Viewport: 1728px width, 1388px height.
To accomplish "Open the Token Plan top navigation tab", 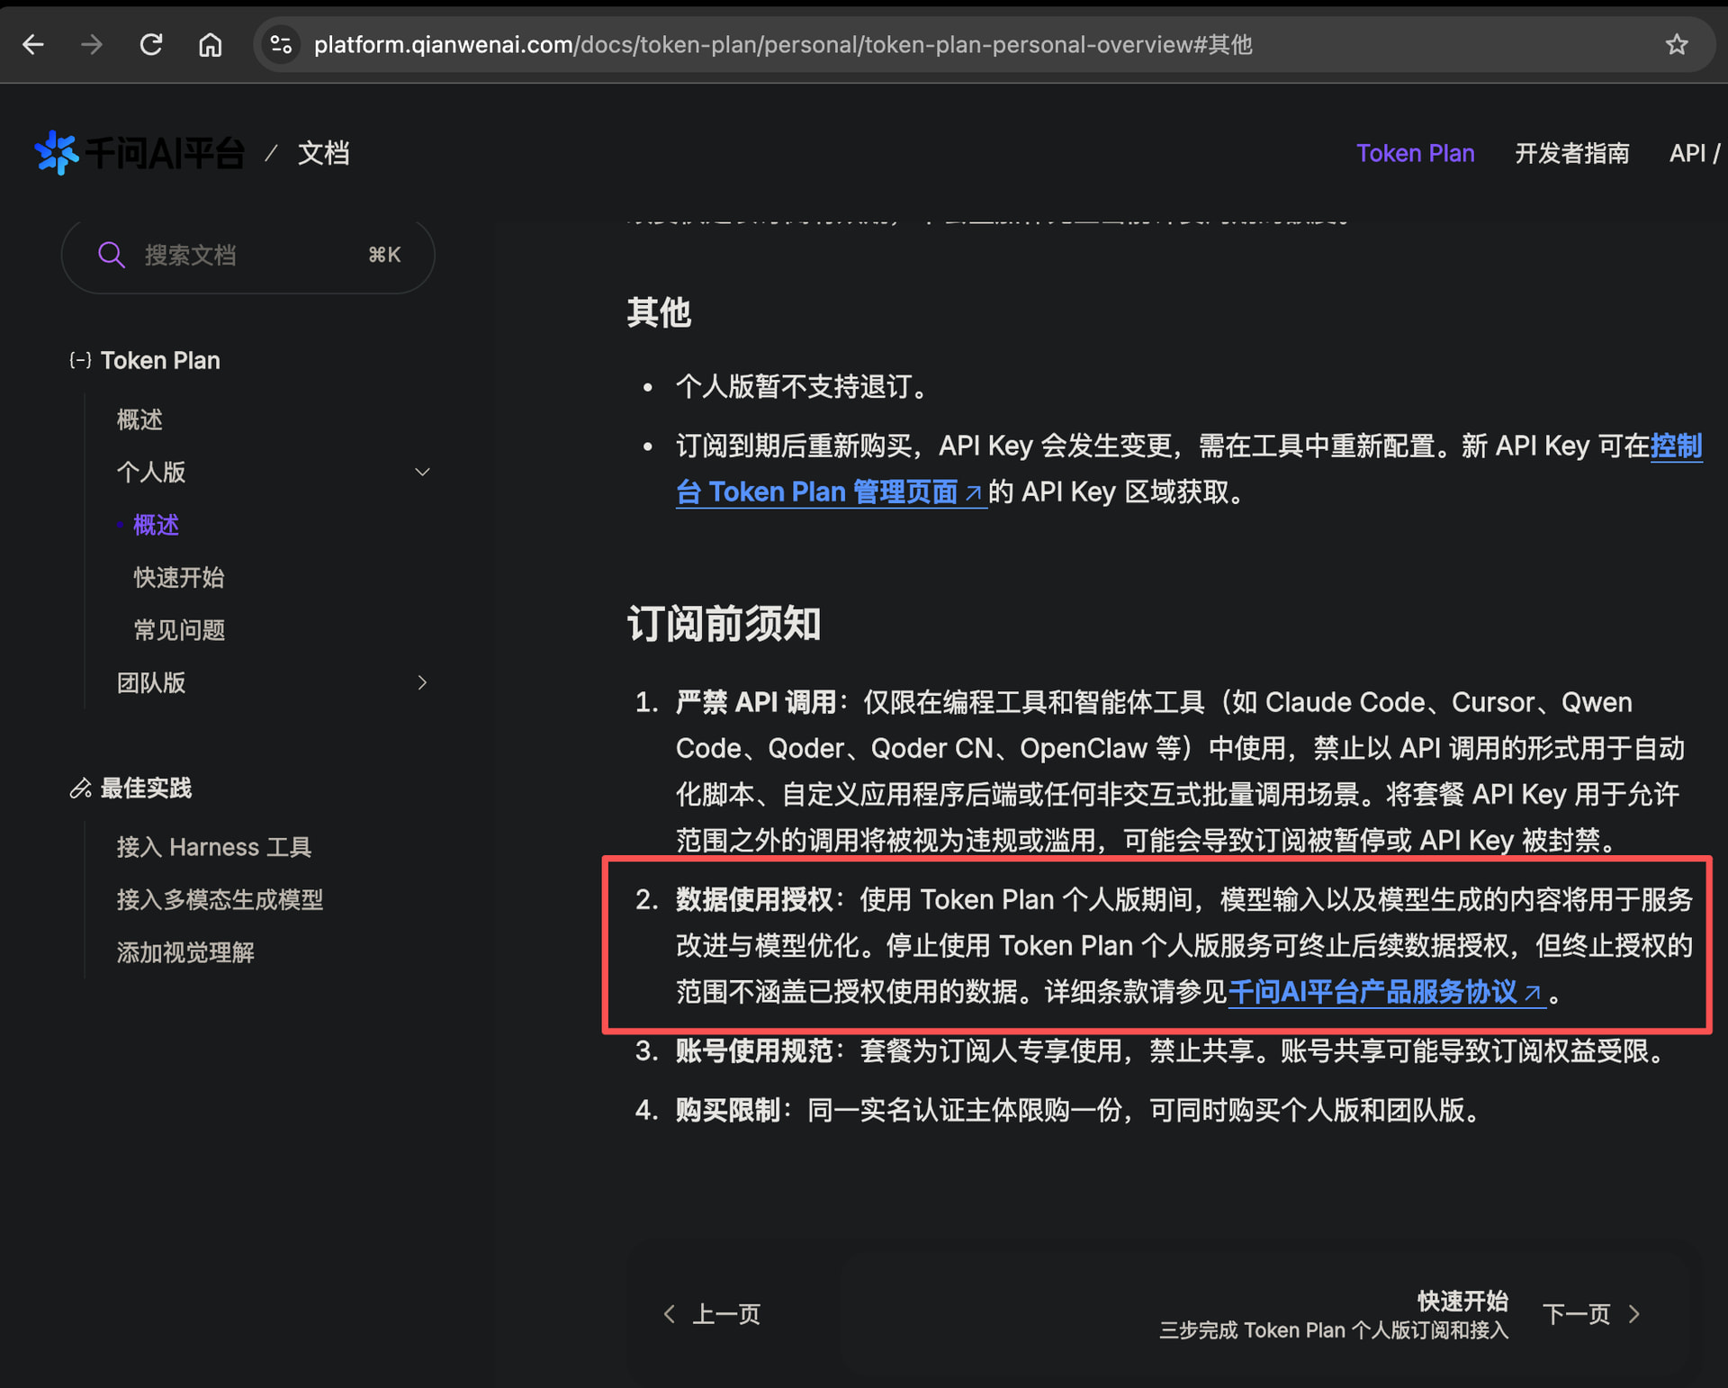I will (1415, 153).
